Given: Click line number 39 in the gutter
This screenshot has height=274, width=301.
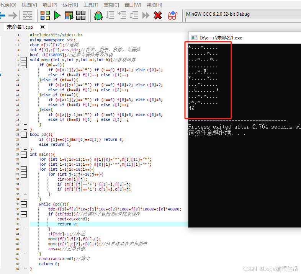Looking at the screenshot, I should coord(18,224).
